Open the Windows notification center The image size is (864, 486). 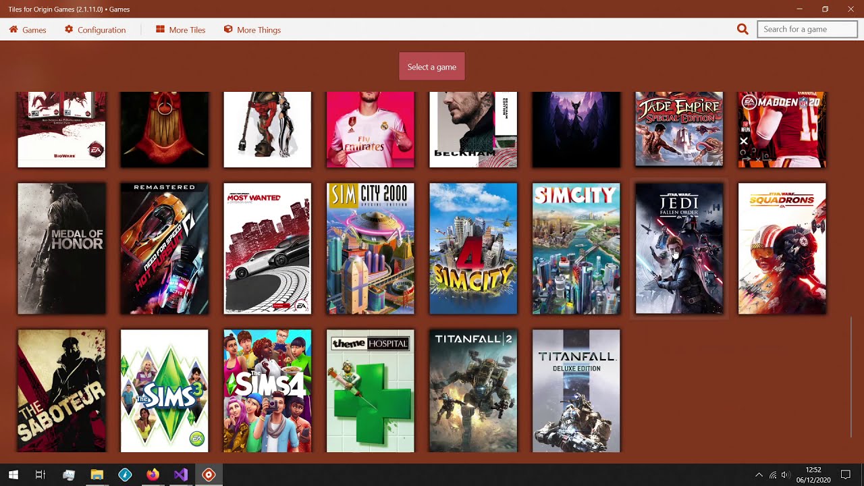coord(846,475)
